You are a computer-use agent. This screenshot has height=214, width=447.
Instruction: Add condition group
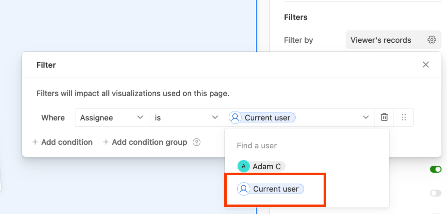(x=145, y=142)
